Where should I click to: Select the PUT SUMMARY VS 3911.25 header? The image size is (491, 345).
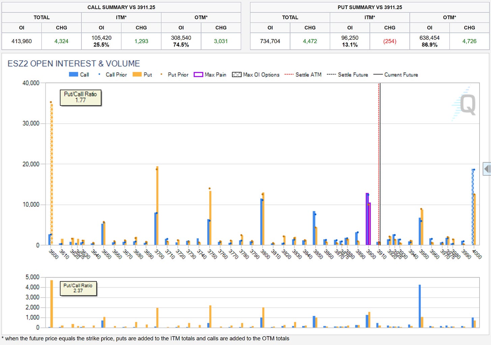click(x=370, y=7)
